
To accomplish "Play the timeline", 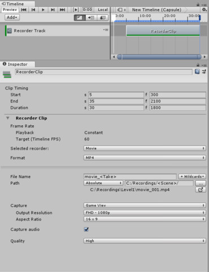I will pyautogui.click(x=43, y=10).
